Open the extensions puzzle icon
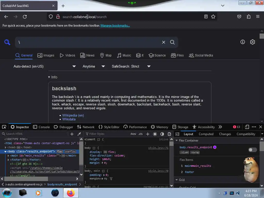This screenshot has height=198, width=264. point(249,17)
